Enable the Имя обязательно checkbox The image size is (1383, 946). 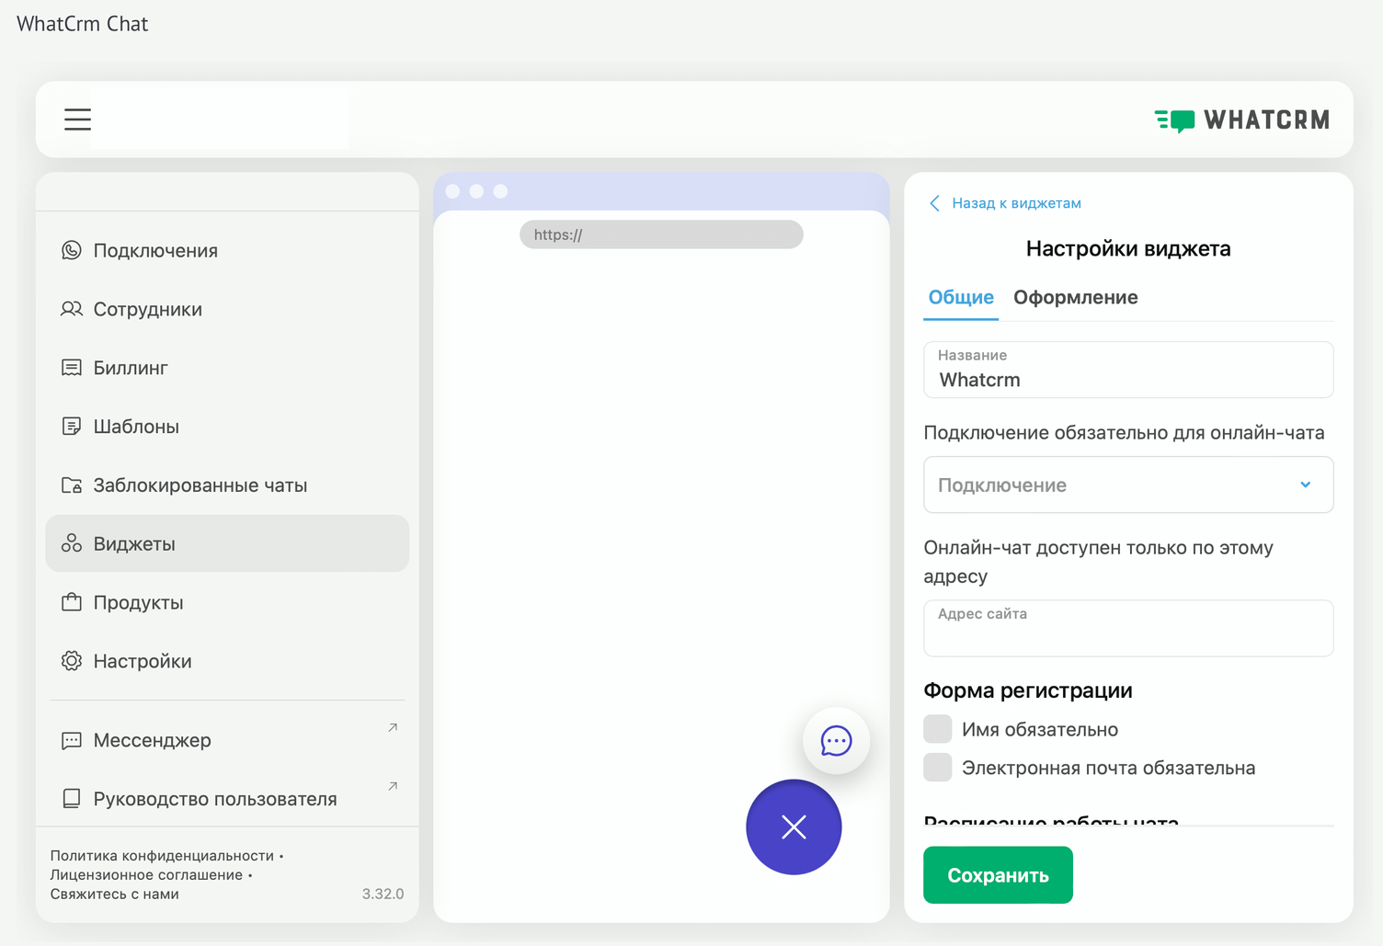938,729
